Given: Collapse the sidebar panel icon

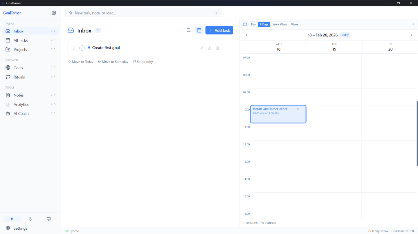Looking at the screenshot, I should pyautogui.click(x=54, y=13).
